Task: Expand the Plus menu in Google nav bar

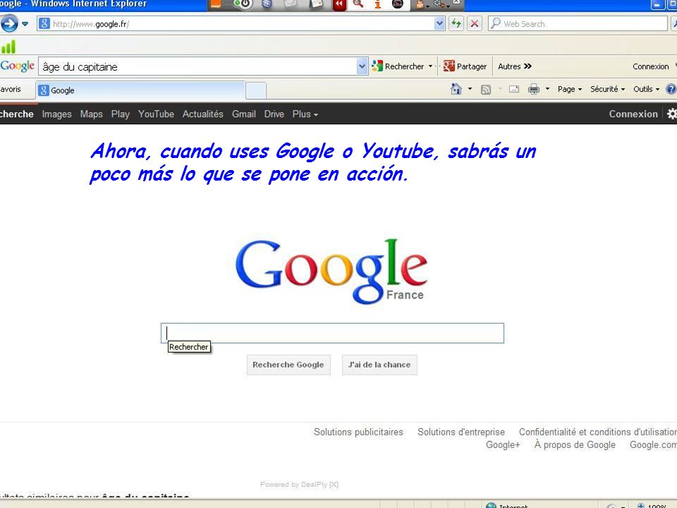Action: pos(305,114)
